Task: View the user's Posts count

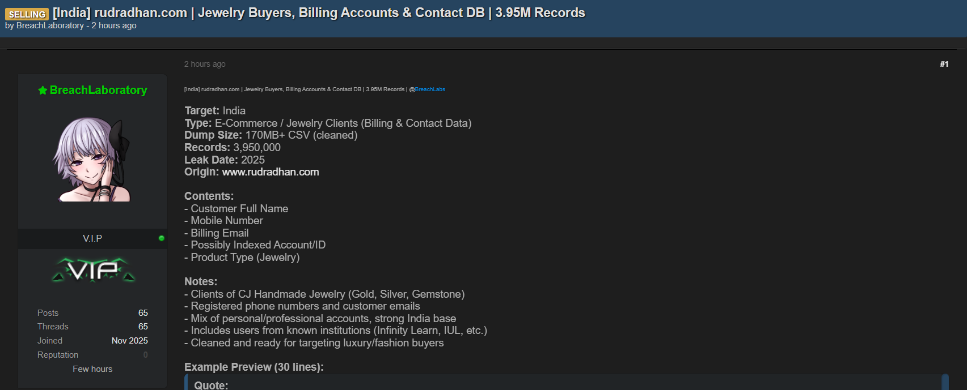Action: click(143, 313)
